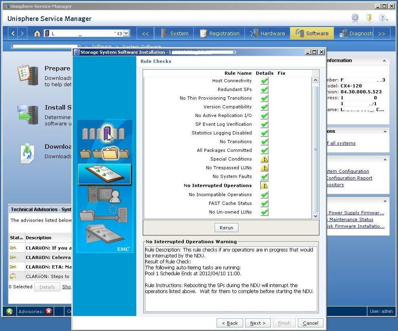Click the Rule Name column header
This screenshot has height=331, width=398.
pos(238,73)
